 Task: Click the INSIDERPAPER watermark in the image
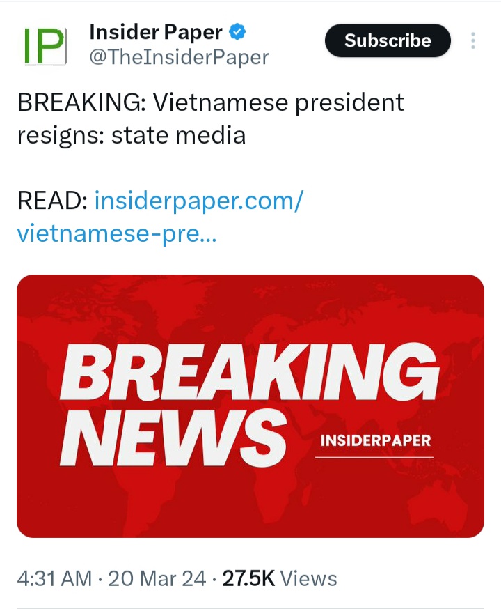point(375,441)
